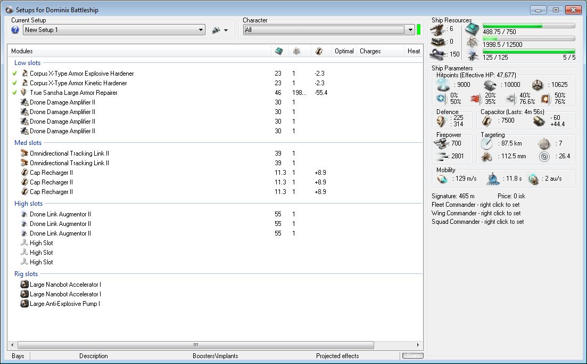This screenshot has height=364, width=587.
Task: Click Wing Commander - right click to set
Action: (476, 213)
